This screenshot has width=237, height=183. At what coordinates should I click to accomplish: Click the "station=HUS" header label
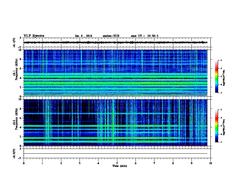[x=111, y=36]
